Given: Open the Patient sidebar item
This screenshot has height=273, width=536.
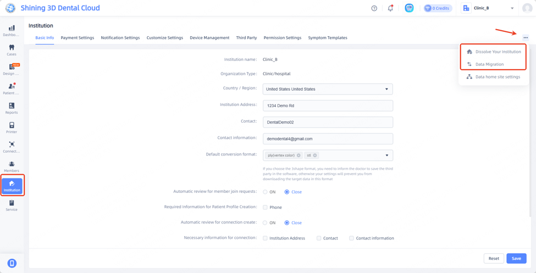Looking at the screenshot, I should [x=12, y=89].
